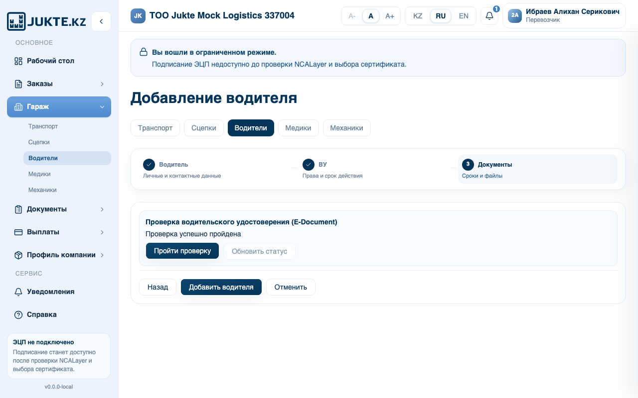Switch language to EN
This screenshot has width=638, height=398.
(464, 16)
